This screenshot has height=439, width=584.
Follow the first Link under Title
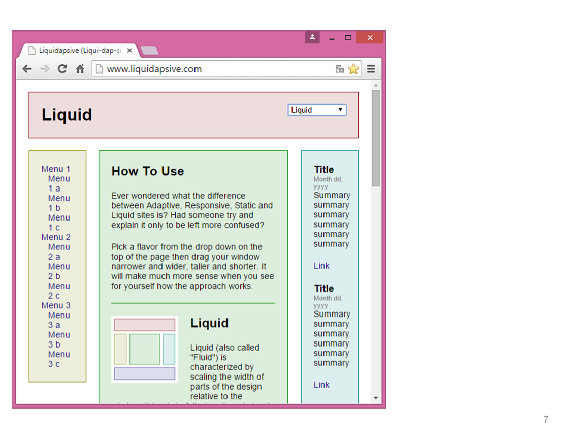coord(321,266)
